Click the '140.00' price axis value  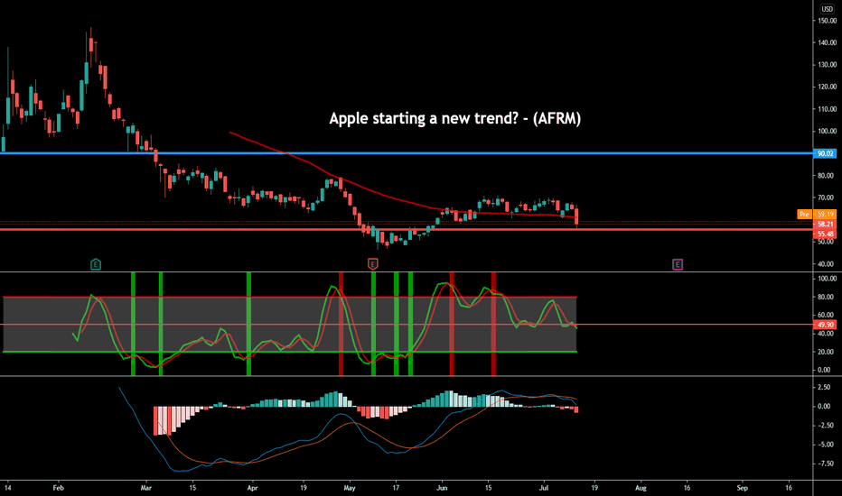[x=827, y=42]
